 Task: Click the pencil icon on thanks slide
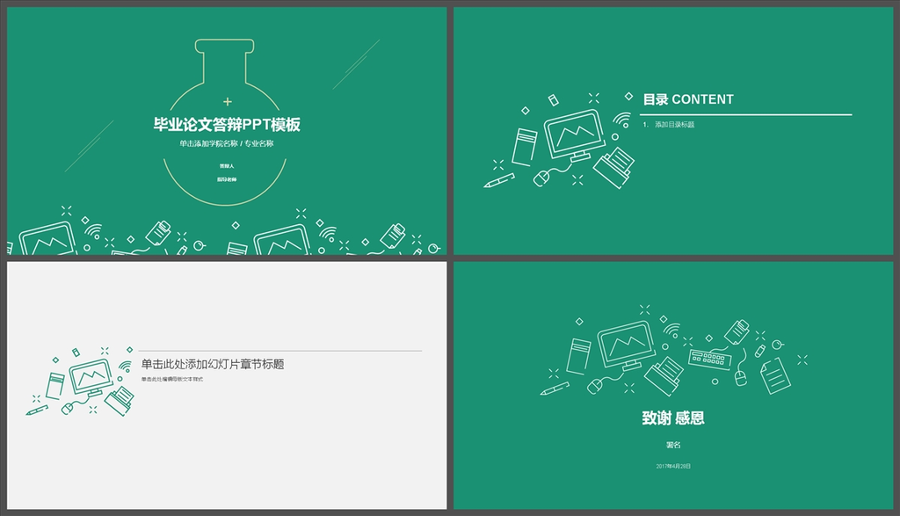(555, 389)
